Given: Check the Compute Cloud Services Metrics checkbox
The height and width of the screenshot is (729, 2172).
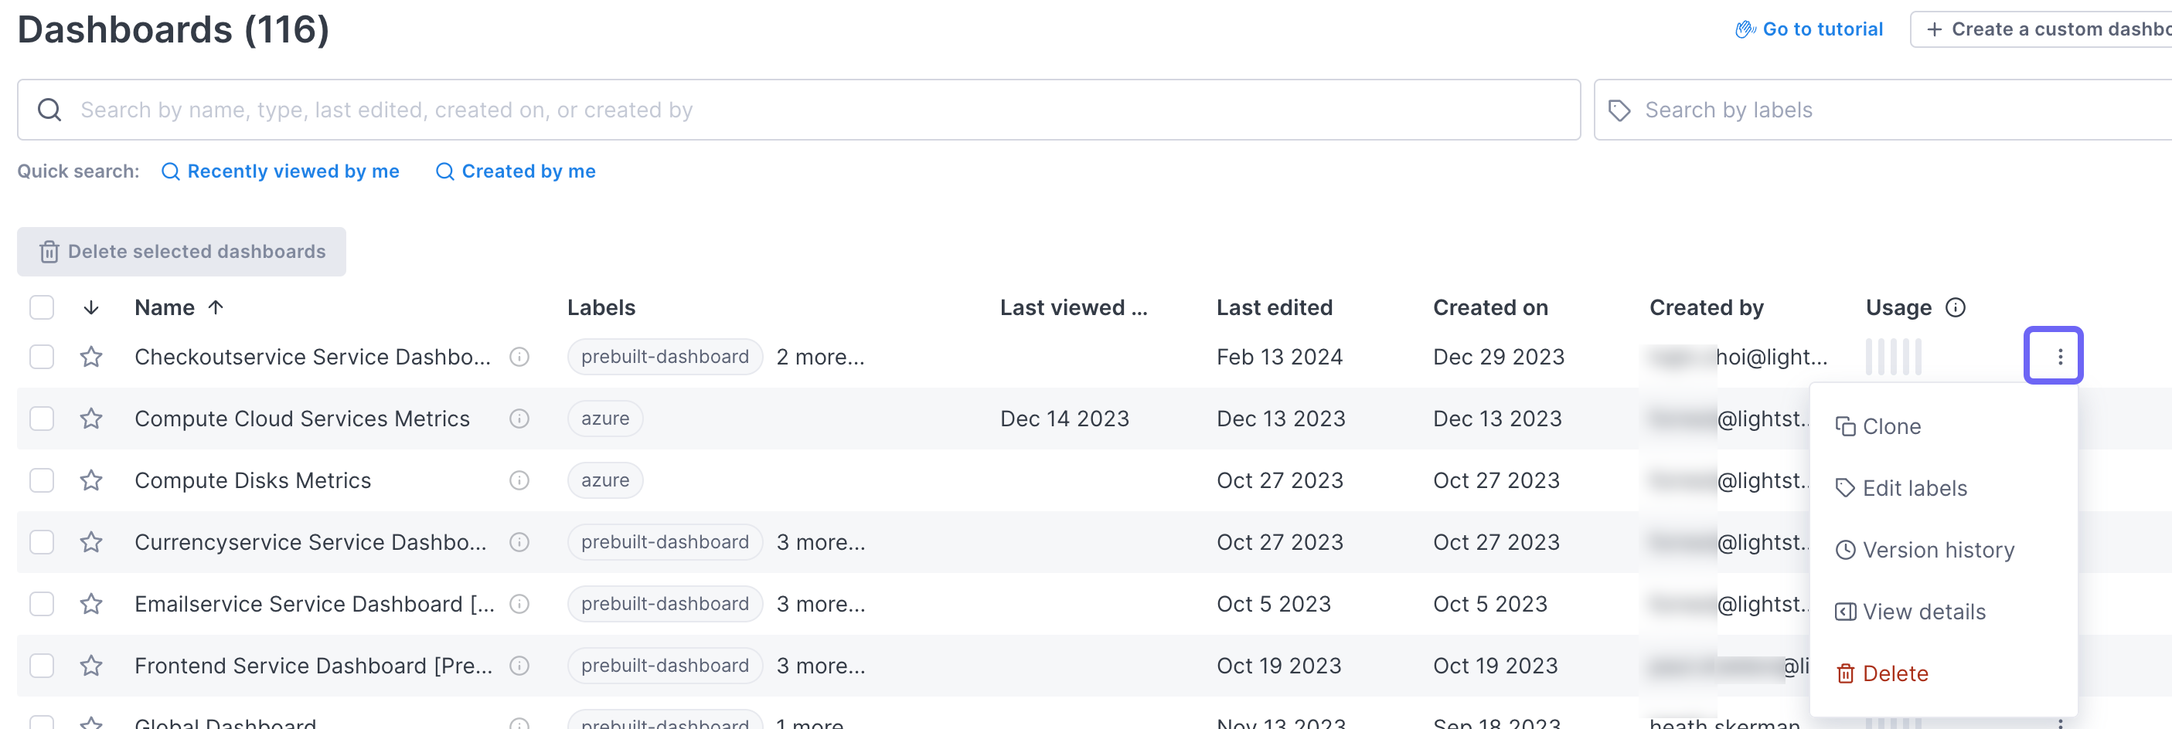Looking at the screenshot, I should point(41,419).
